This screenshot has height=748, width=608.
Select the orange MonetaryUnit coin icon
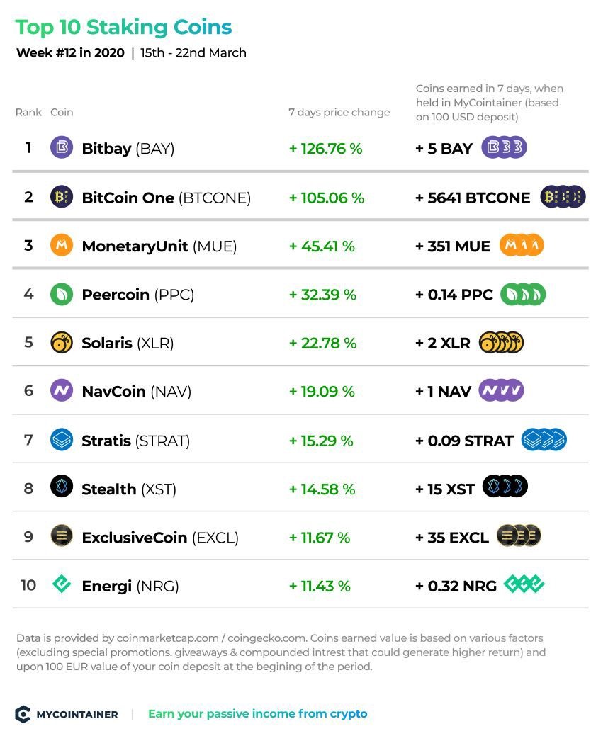click(62, 245)
